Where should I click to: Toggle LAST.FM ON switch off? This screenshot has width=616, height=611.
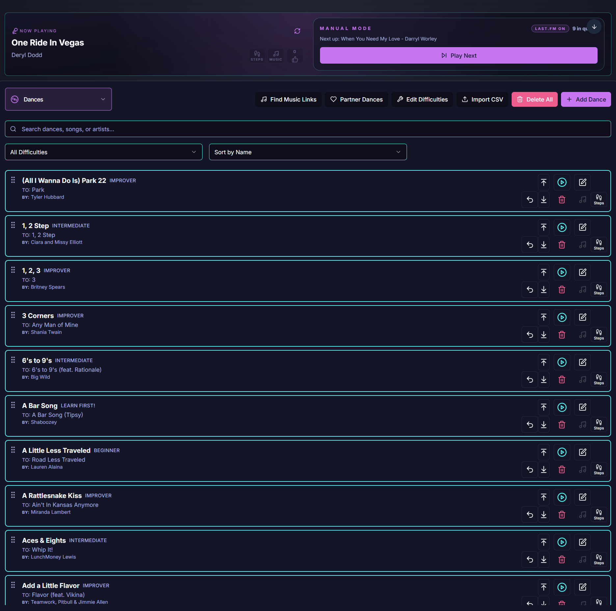[550, 28]
